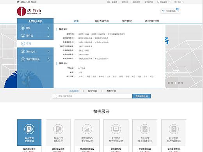
Task: Click the 其他 country link
Action: pos(151,76)
